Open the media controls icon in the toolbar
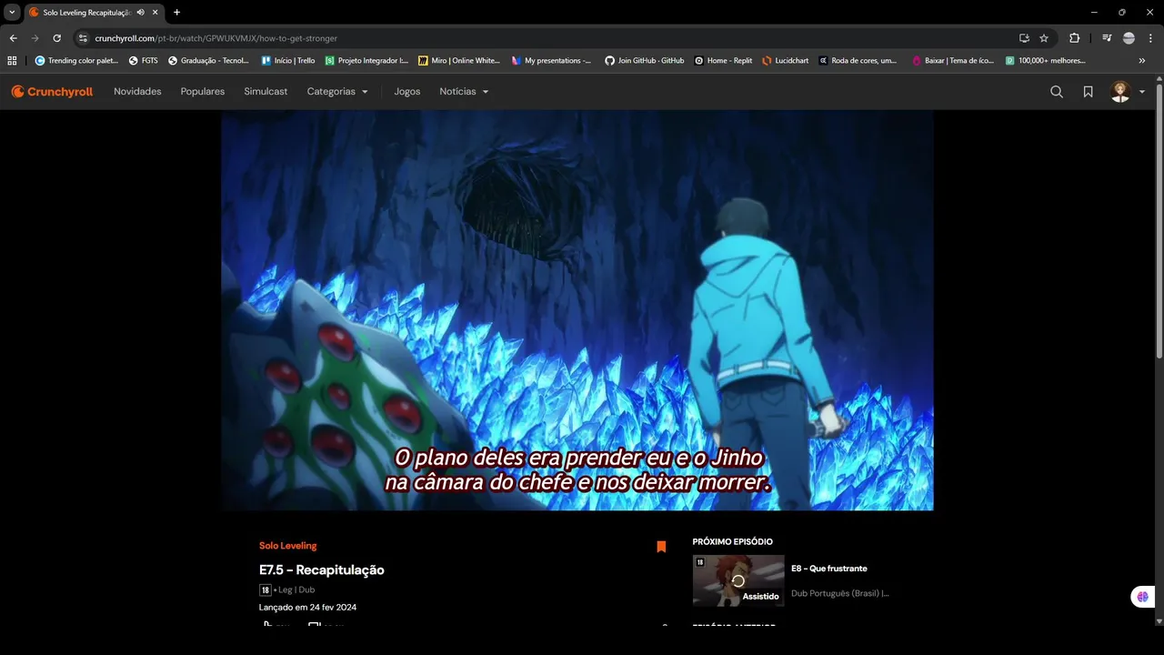This screenshot has height=655, width=1164. tap(1107, 38)
